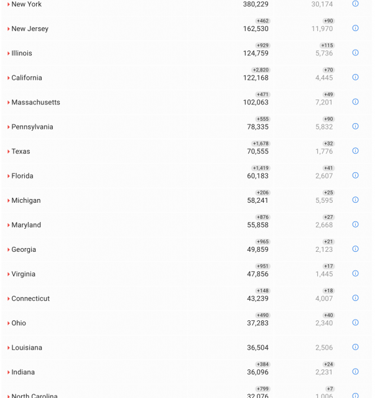Show info for California row
375x398 pixels.
(x=355, y=77)
